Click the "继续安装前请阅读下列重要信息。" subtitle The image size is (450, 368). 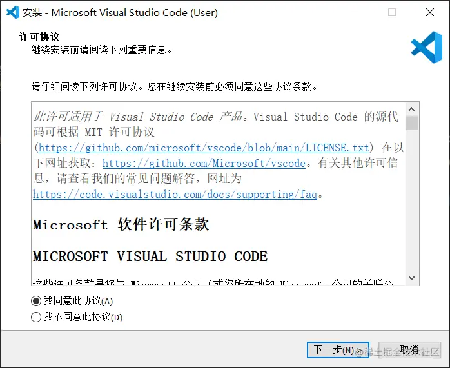tap(102, 50)
